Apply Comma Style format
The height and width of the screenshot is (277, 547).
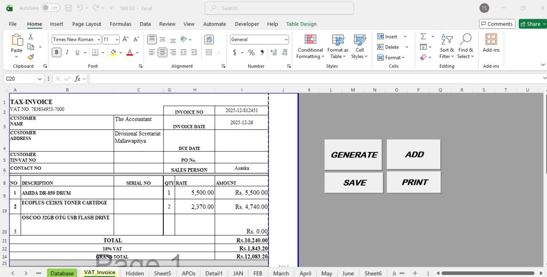tap(262, 52)
